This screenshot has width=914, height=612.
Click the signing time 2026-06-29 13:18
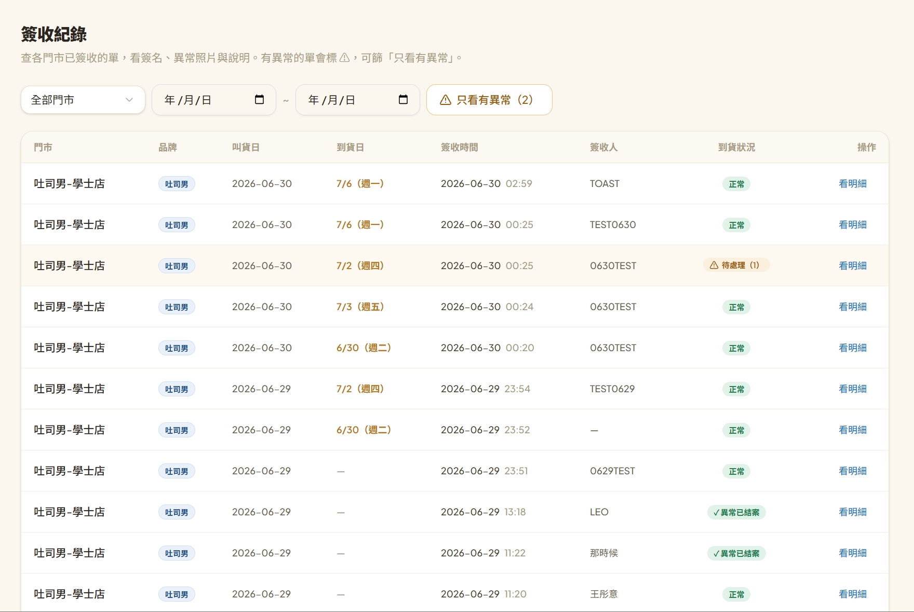(483, 512)
